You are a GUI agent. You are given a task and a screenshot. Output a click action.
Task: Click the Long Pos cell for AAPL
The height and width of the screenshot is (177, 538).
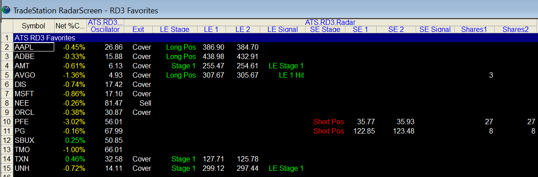pyautogui.click(x=181, y=47)
